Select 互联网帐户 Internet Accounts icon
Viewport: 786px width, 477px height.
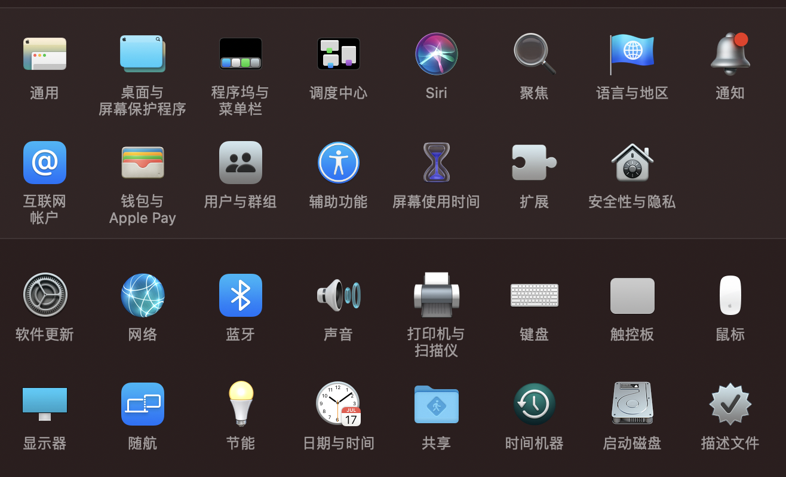[x=45, y=163]
